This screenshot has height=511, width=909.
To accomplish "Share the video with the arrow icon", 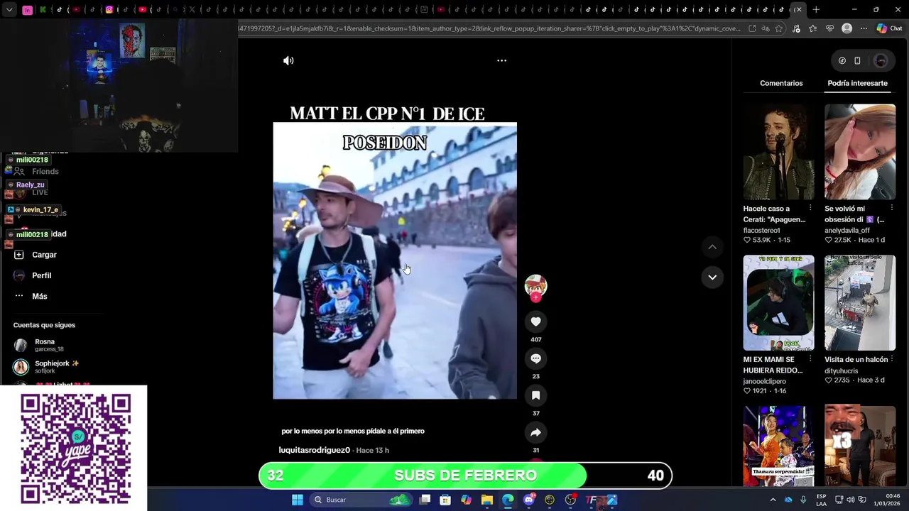I will click(536, 432).
